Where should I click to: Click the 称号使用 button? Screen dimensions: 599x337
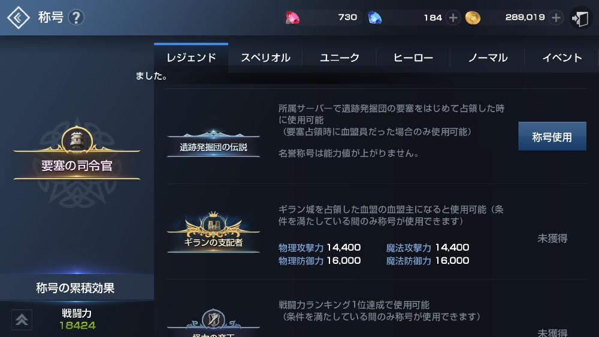(x=552, y=137)
